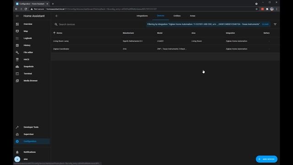The image size is (293, 165).
Task: Sort by the Integration column header
Action: coord(230,33)
